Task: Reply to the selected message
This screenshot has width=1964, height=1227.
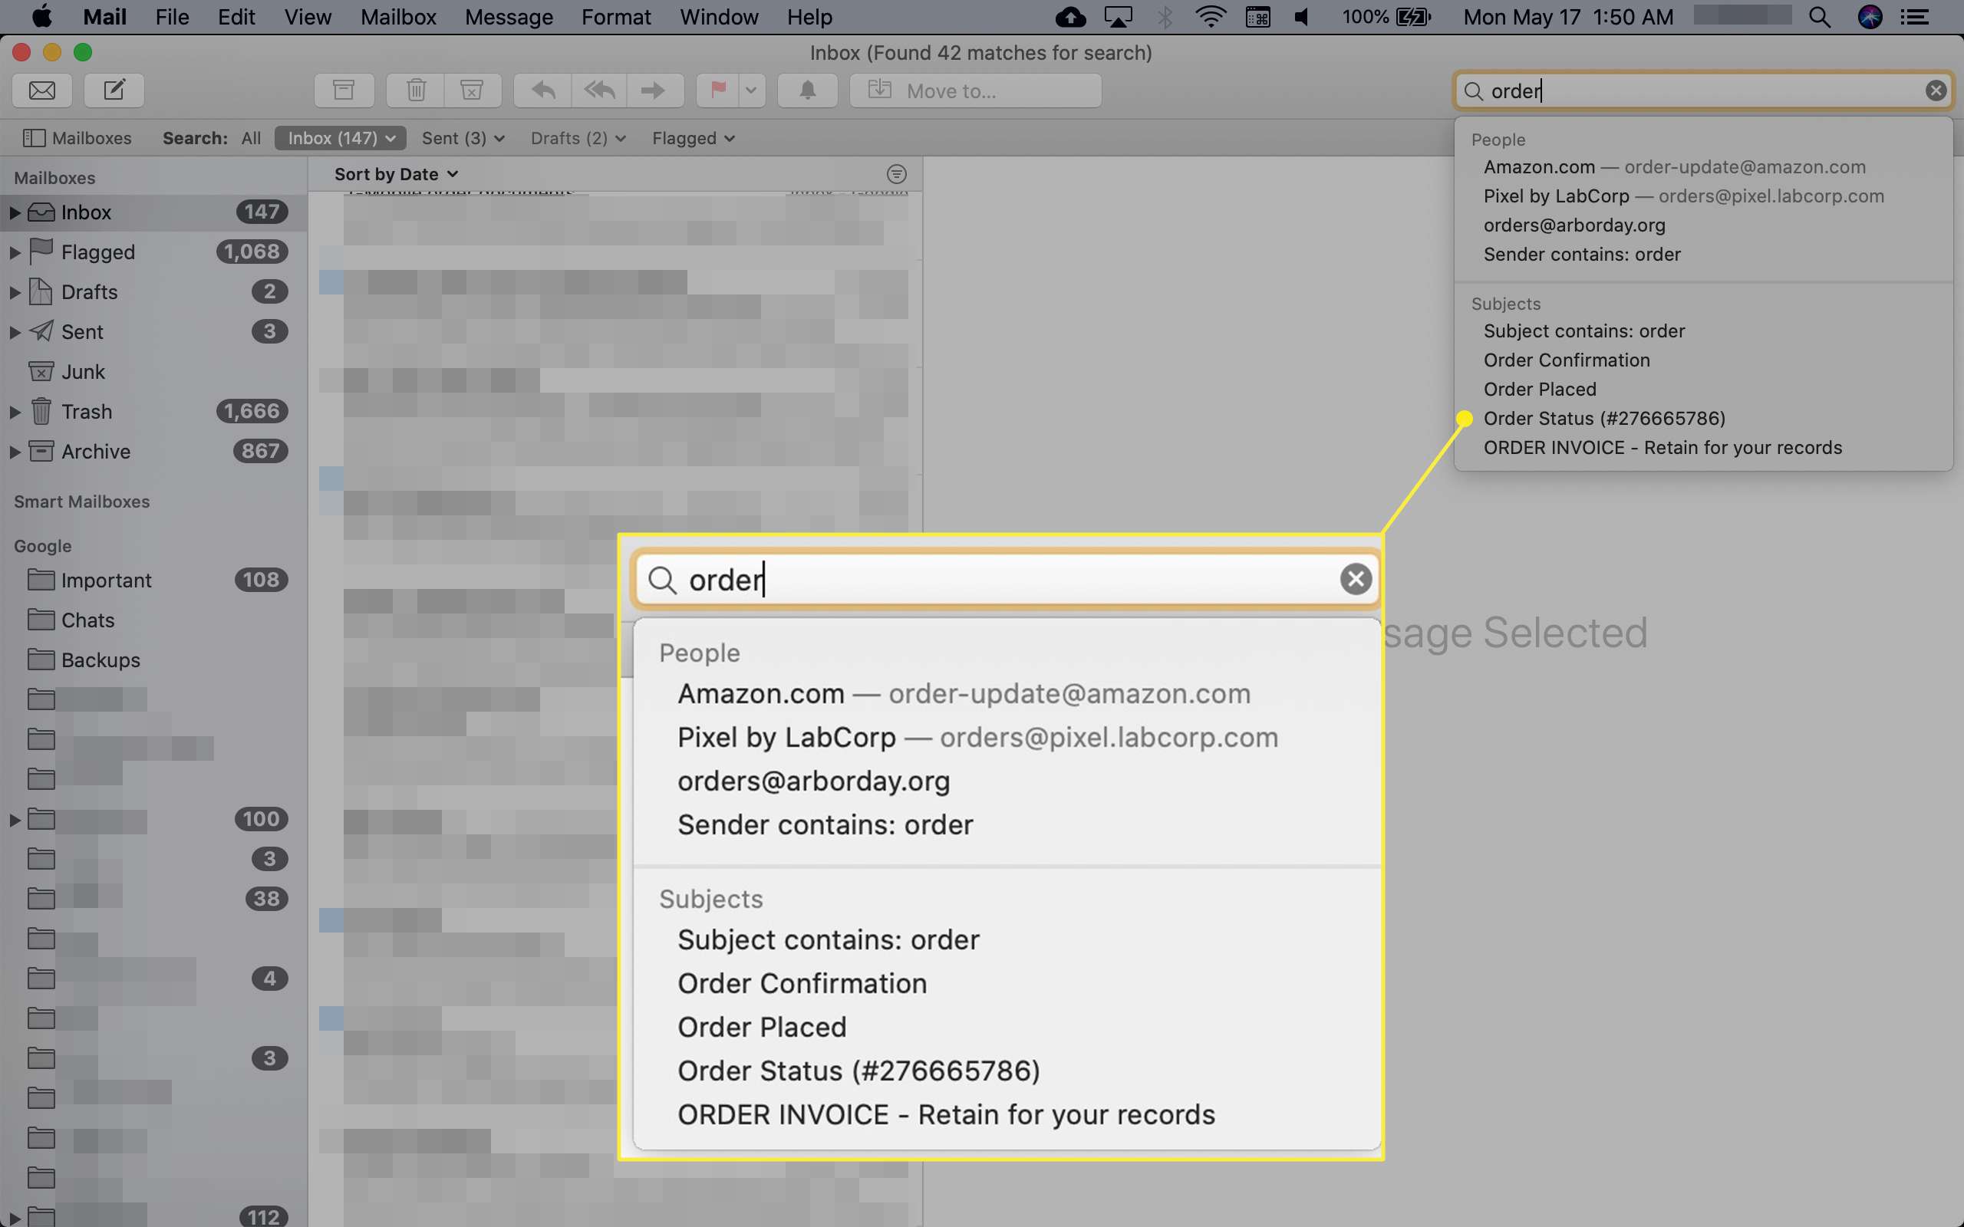Action: click(543, 90)
